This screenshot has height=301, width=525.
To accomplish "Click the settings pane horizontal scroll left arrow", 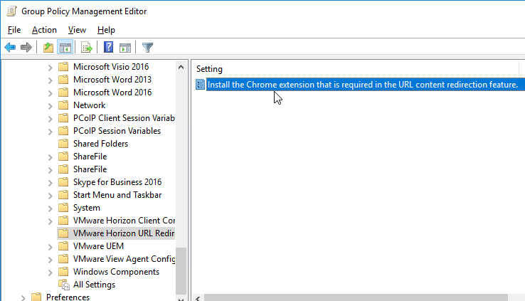I will (198, 298).
